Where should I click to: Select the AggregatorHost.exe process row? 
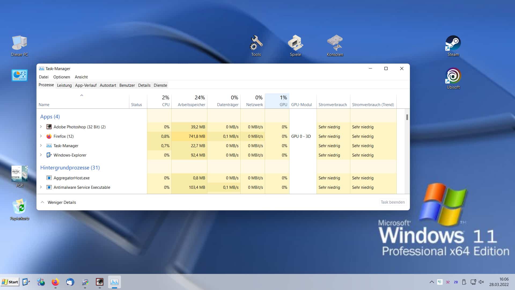point(216,178)
